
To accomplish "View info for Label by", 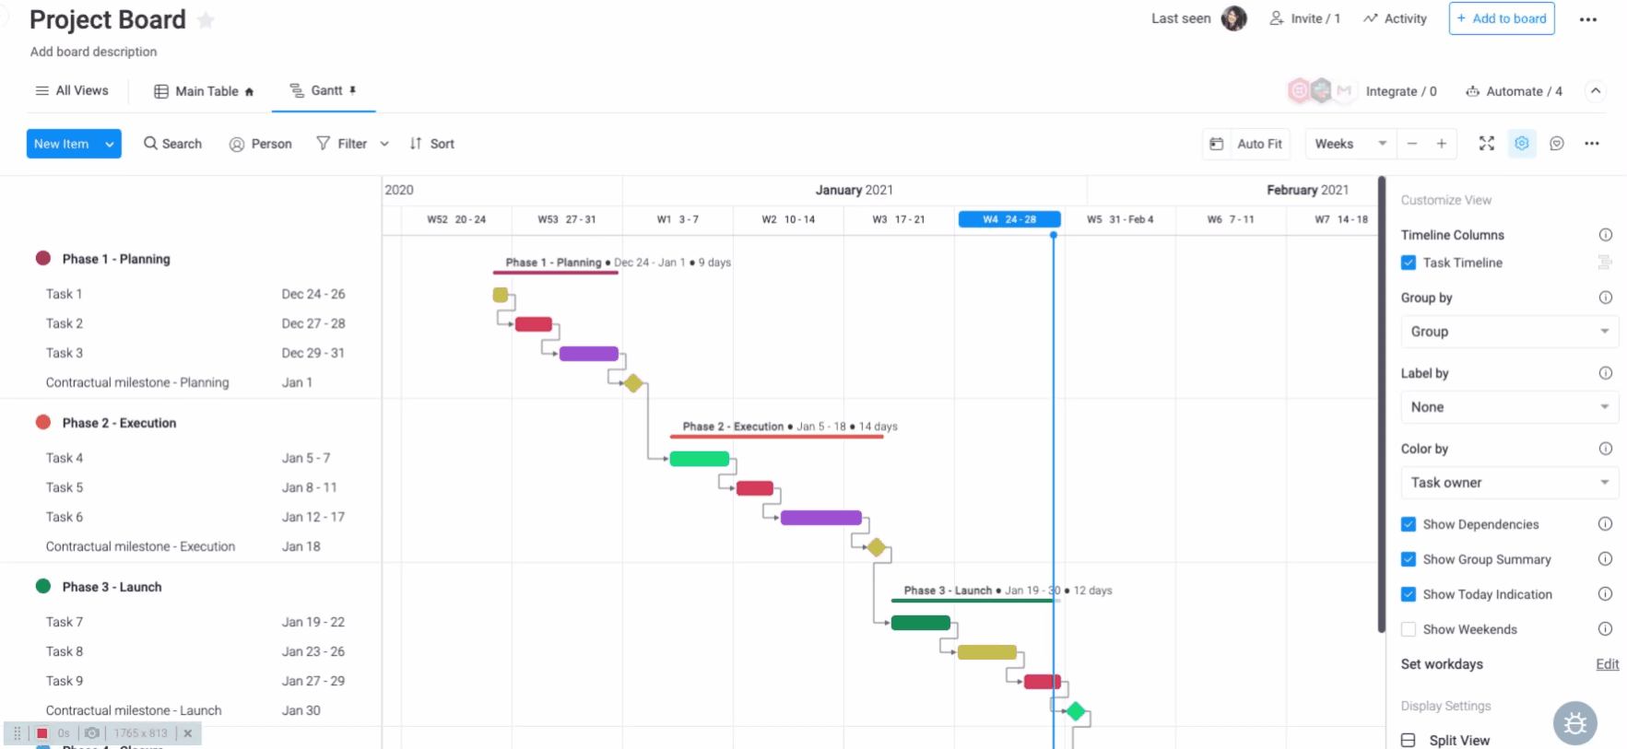I will [x=1605, y=373].
